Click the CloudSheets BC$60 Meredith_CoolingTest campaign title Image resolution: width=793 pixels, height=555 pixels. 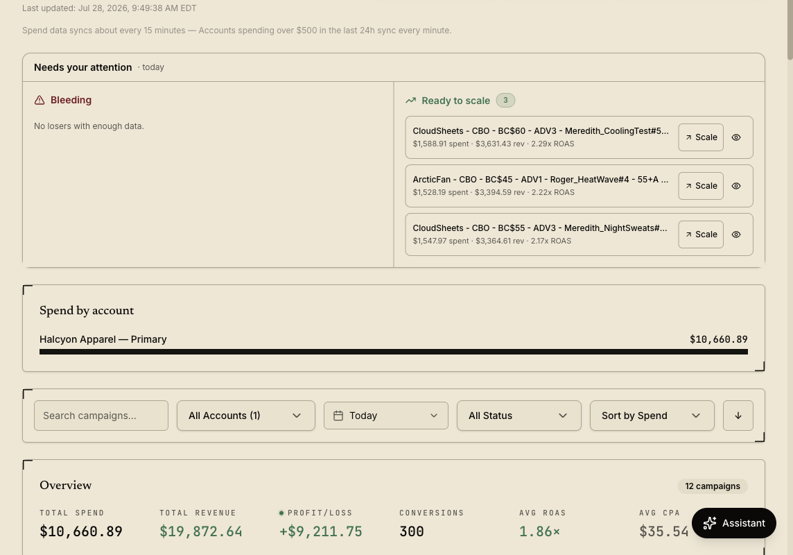pyautogui.click(x=541, y=131)
